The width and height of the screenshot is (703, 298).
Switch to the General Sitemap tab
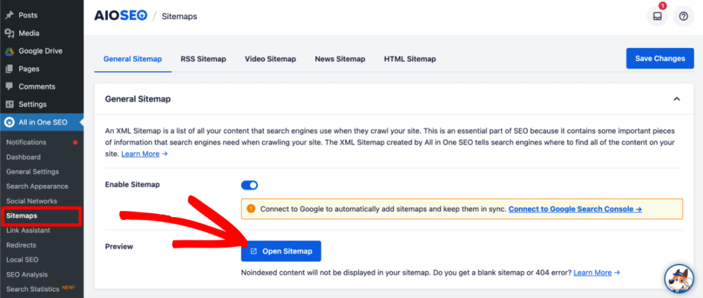pyautogui.click(x=132, y=59)
